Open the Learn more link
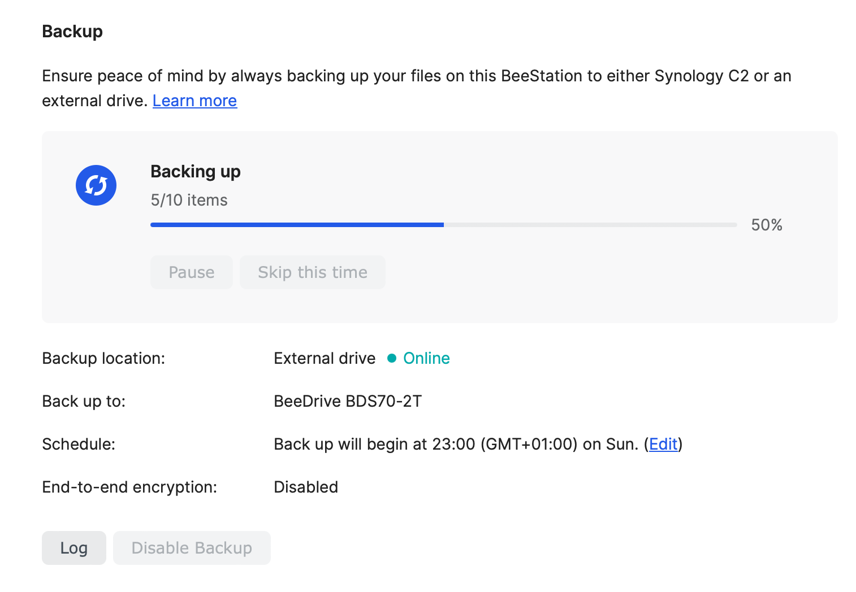856x592 pixels. click(x=194, y=101)
